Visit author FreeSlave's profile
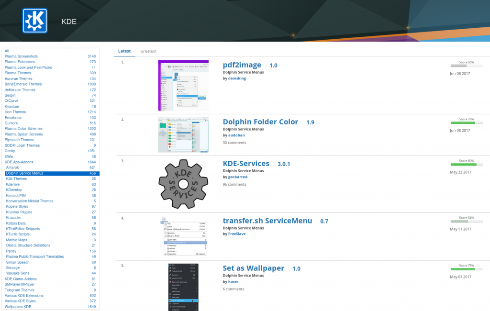490x311 pixels. 236,234
